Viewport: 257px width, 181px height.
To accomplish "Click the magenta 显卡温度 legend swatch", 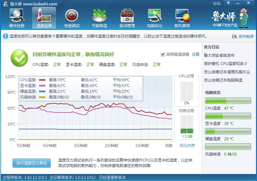I will coord(42,86).
